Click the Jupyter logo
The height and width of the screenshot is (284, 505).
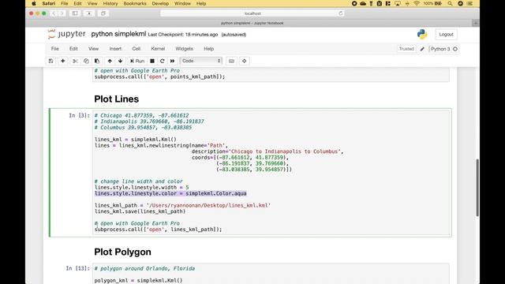point(66,34)
